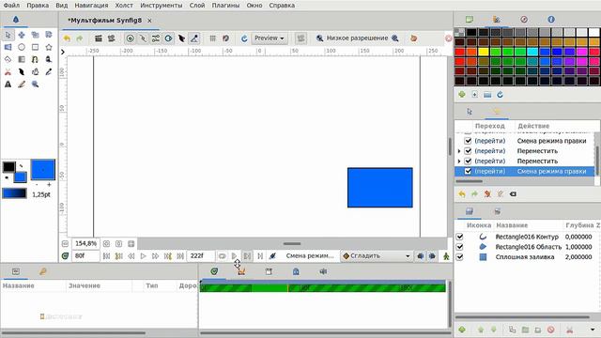
Task: Toggle Rectangle016 Контур layer visibility
Action: point(459,237)
